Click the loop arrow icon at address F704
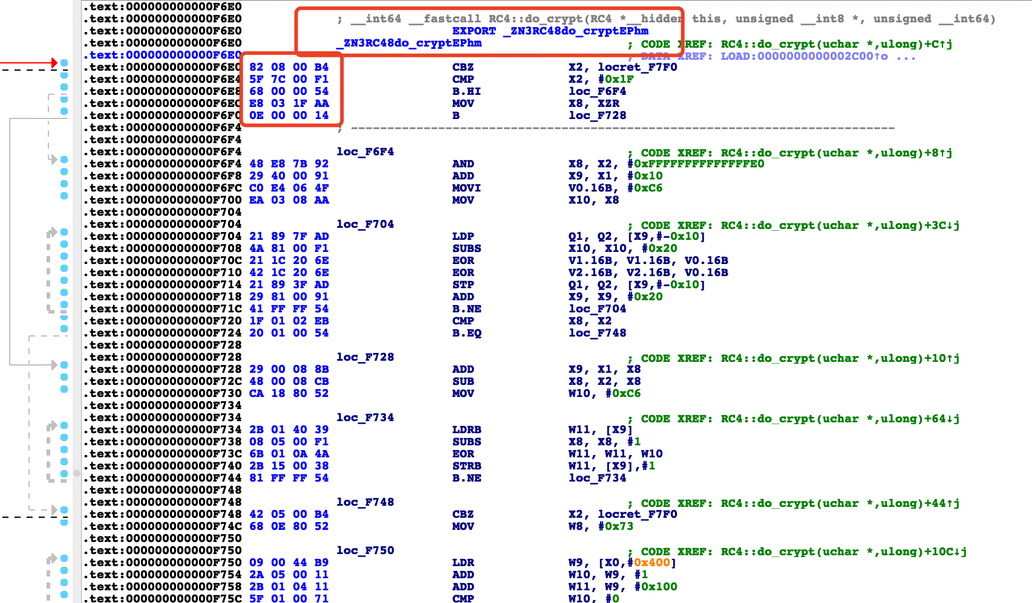1032x603 pixels. (x=51, y=232)
